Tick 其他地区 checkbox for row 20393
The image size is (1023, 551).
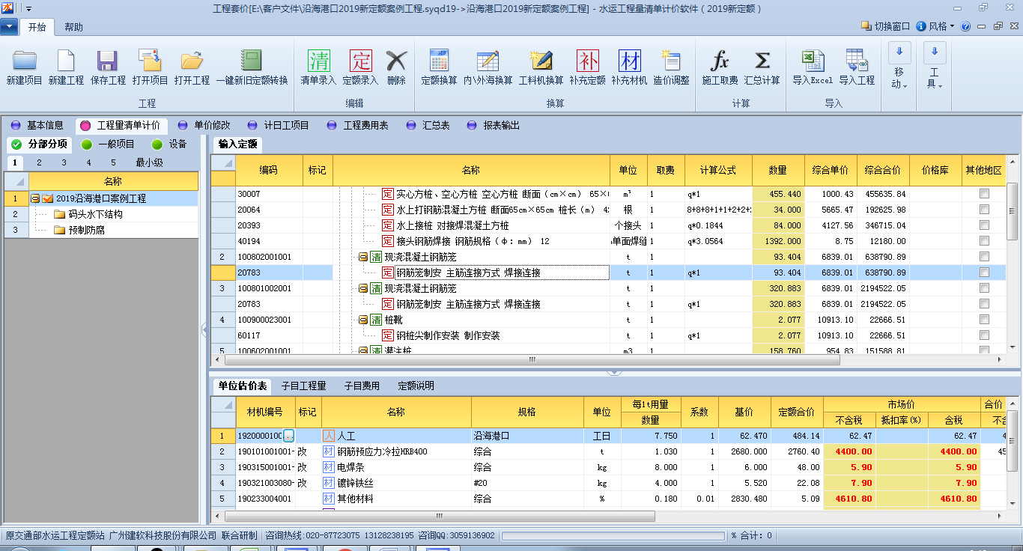pyautogui.click(x=984, y=225)
